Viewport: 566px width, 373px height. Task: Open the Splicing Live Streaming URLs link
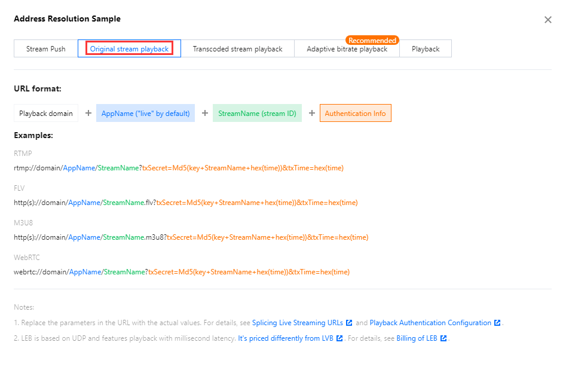(298, 323)
